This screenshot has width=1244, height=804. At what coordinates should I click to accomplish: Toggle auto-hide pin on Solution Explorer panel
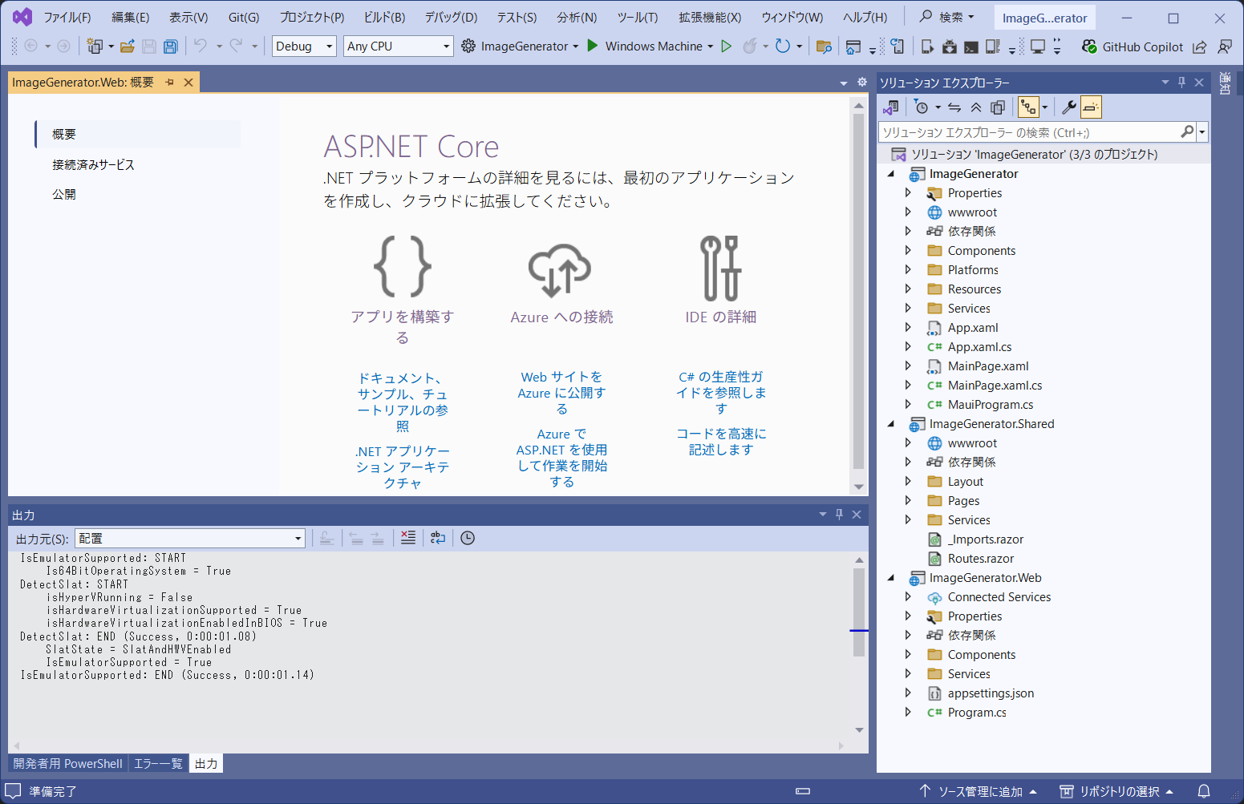point(1181,83)
